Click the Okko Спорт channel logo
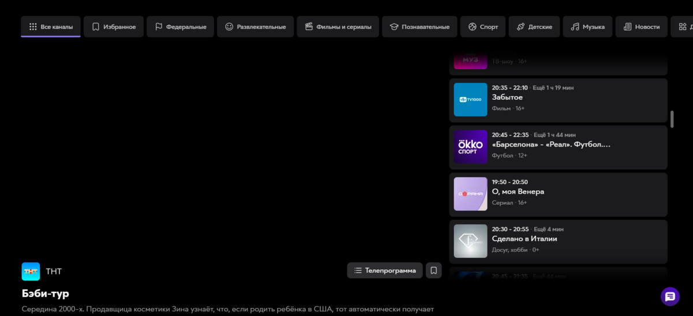 point(471,147)
